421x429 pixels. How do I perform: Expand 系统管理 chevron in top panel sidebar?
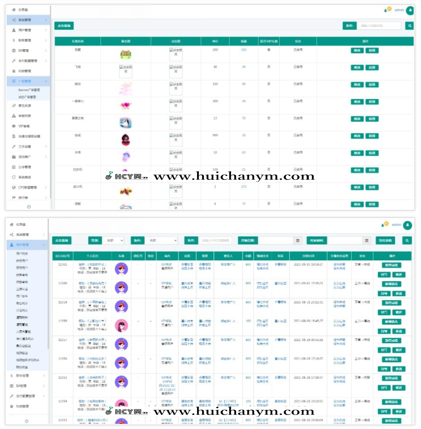point(46,20)
